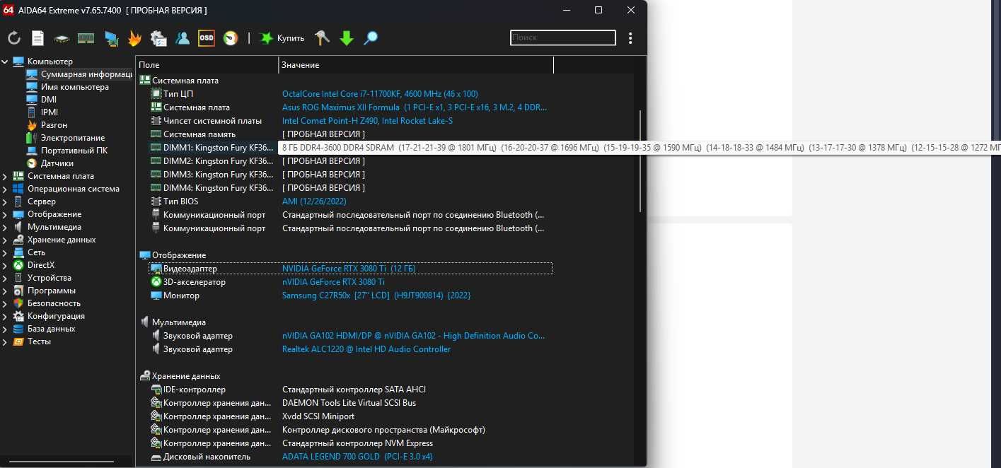Select the IDE-контроллер row
Screen dimensions: 1001x468
(350, 390)
